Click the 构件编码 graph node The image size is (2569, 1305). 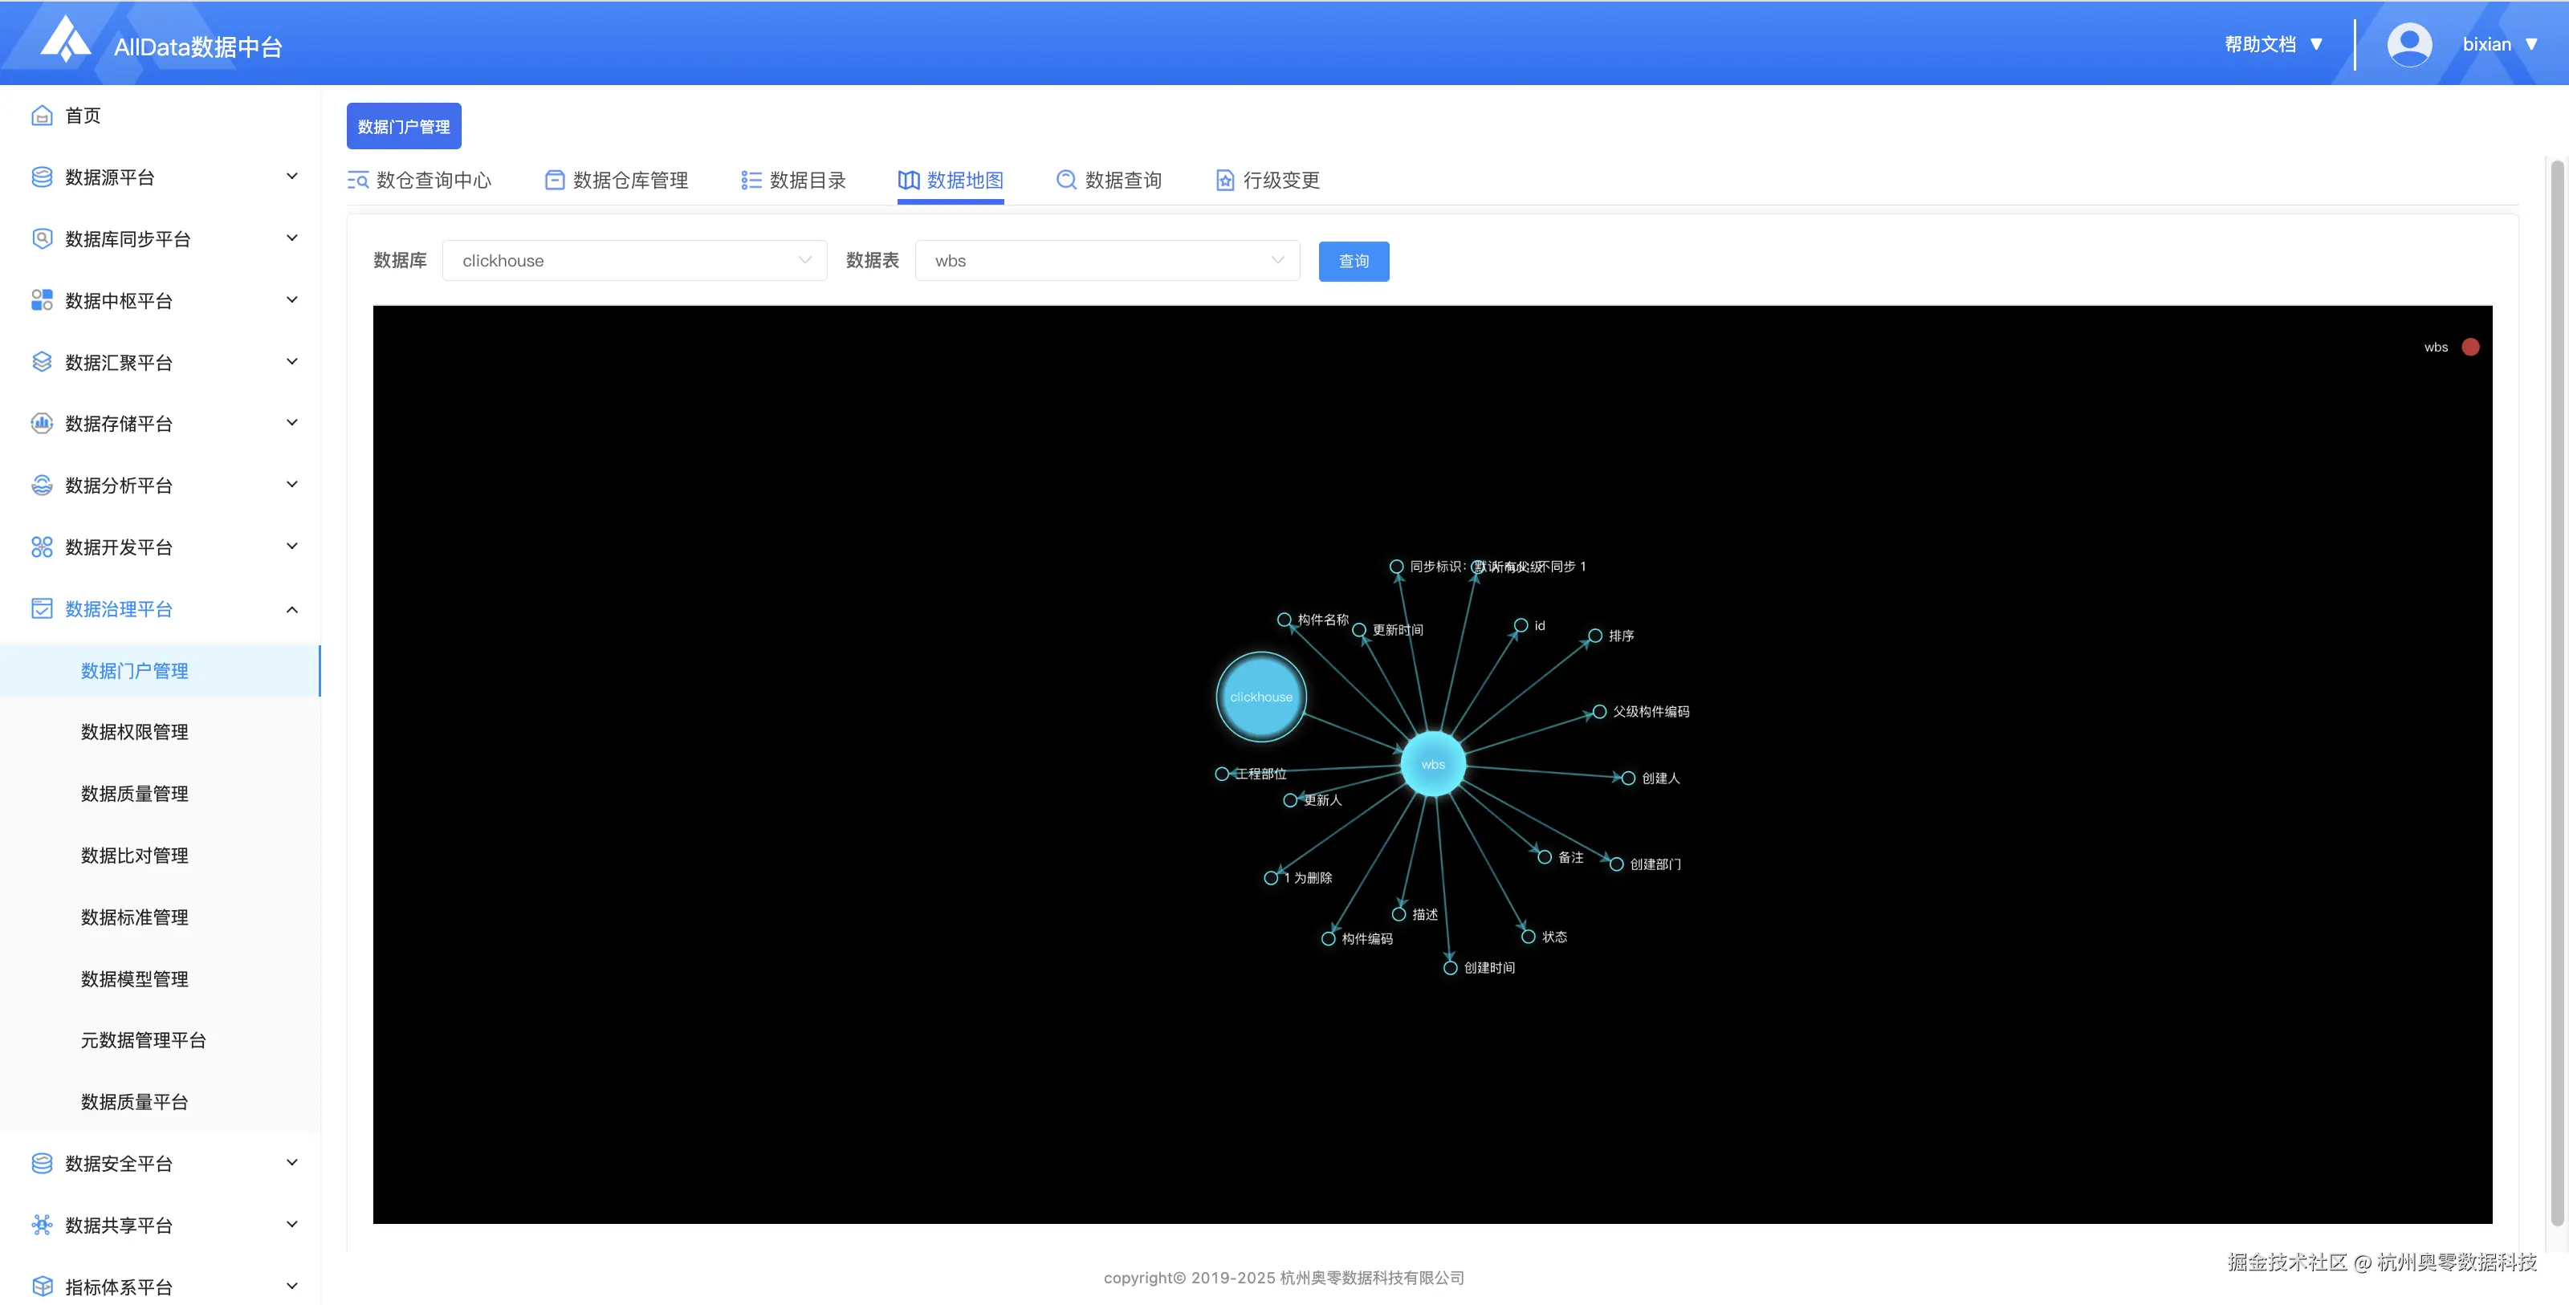pyautogui.click(x=1329, y=939)
